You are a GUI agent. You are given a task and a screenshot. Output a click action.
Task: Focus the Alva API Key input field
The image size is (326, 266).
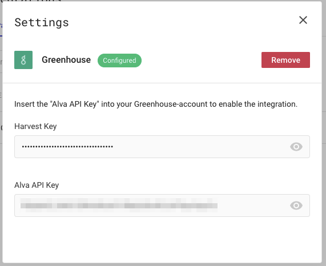click(x=162, y=205)
